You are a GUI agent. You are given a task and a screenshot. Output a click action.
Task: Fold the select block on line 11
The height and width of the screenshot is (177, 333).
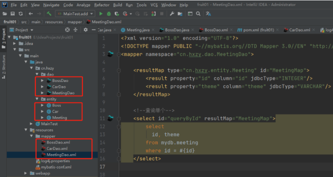119,118
